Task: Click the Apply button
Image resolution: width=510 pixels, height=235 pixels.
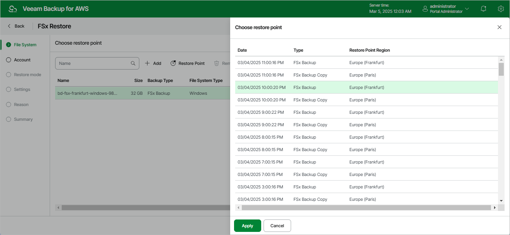Action: click(x=247, y=226)
